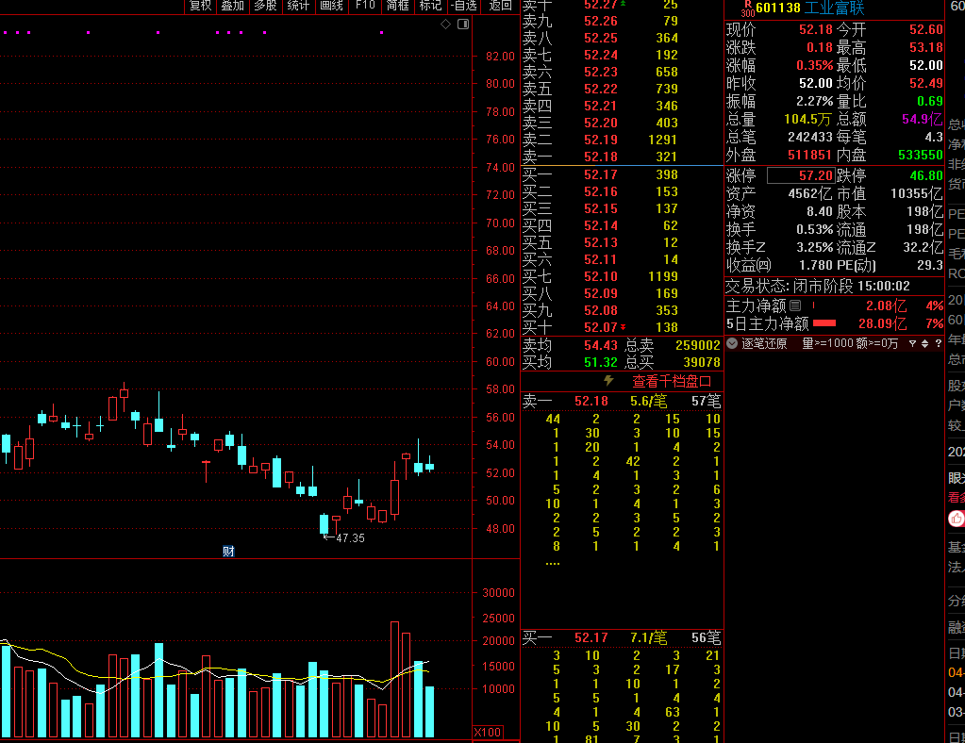The height and width of the screenshot is (743, 965).
Task: Select the boxed 涨停 57.20 field
Action: click(801, 176)
